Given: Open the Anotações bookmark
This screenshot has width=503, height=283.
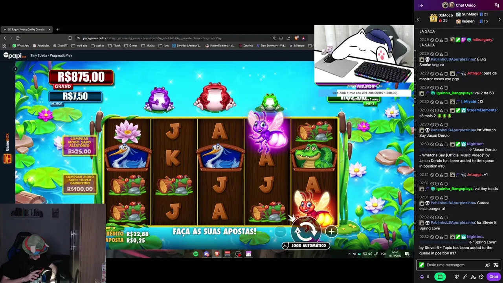Looking at the screenshot, I should (41, 46).
